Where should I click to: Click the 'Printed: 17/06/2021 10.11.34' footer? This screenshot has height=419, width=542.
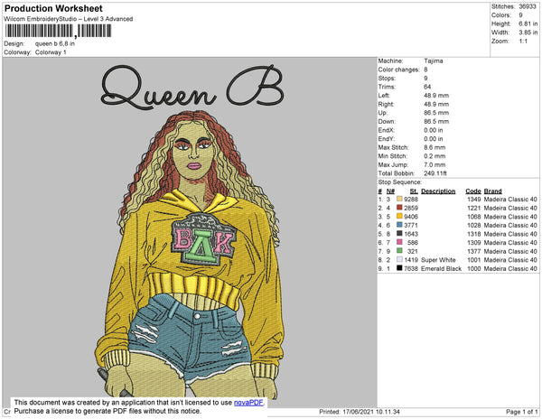pos(360,412)
